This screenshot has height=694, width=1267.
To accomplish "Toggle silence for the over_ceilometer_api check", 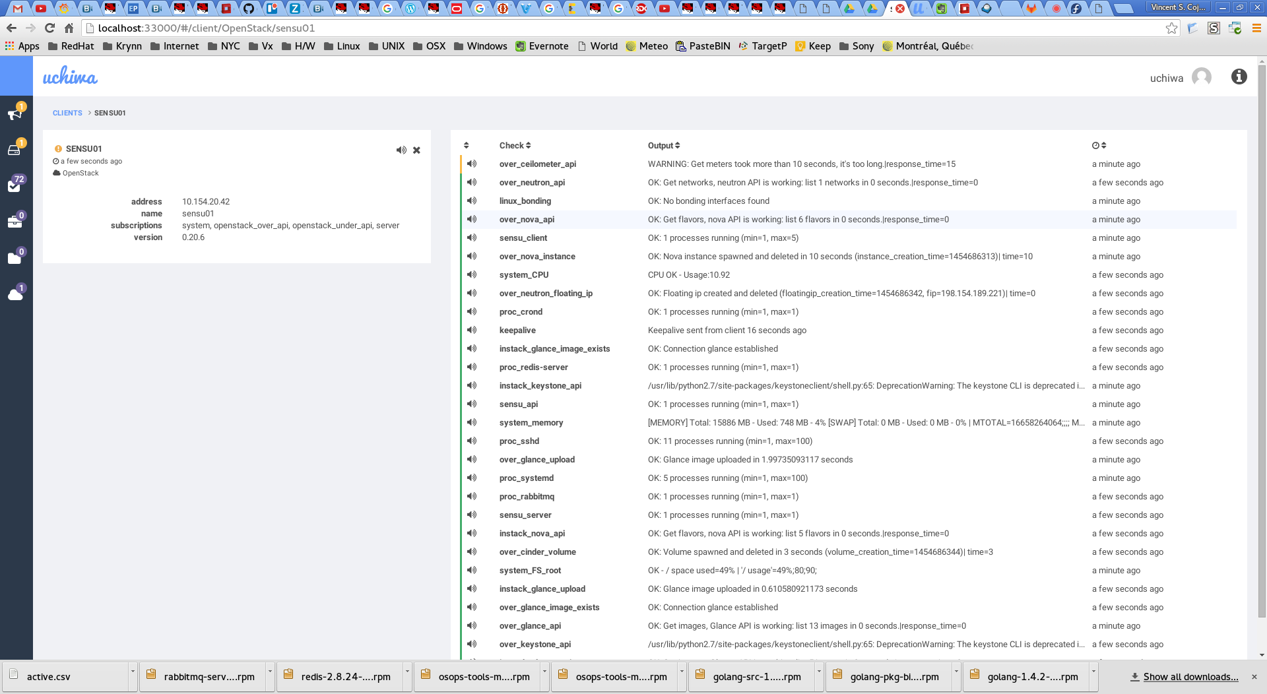I will (472, 164).
